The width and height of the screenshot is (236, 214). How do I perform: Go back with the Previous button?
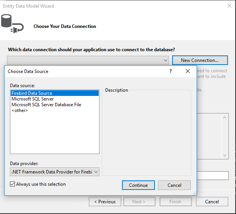click(x=105, y=202)
